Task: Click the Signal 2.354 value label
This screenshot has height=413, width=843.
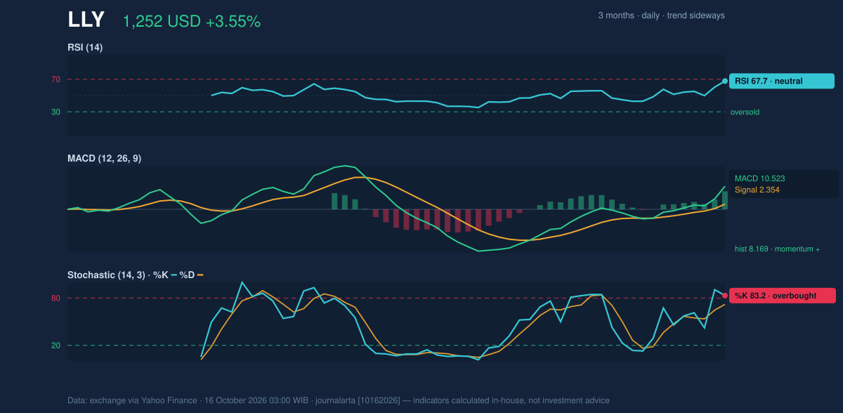Action: pos(757,190)
